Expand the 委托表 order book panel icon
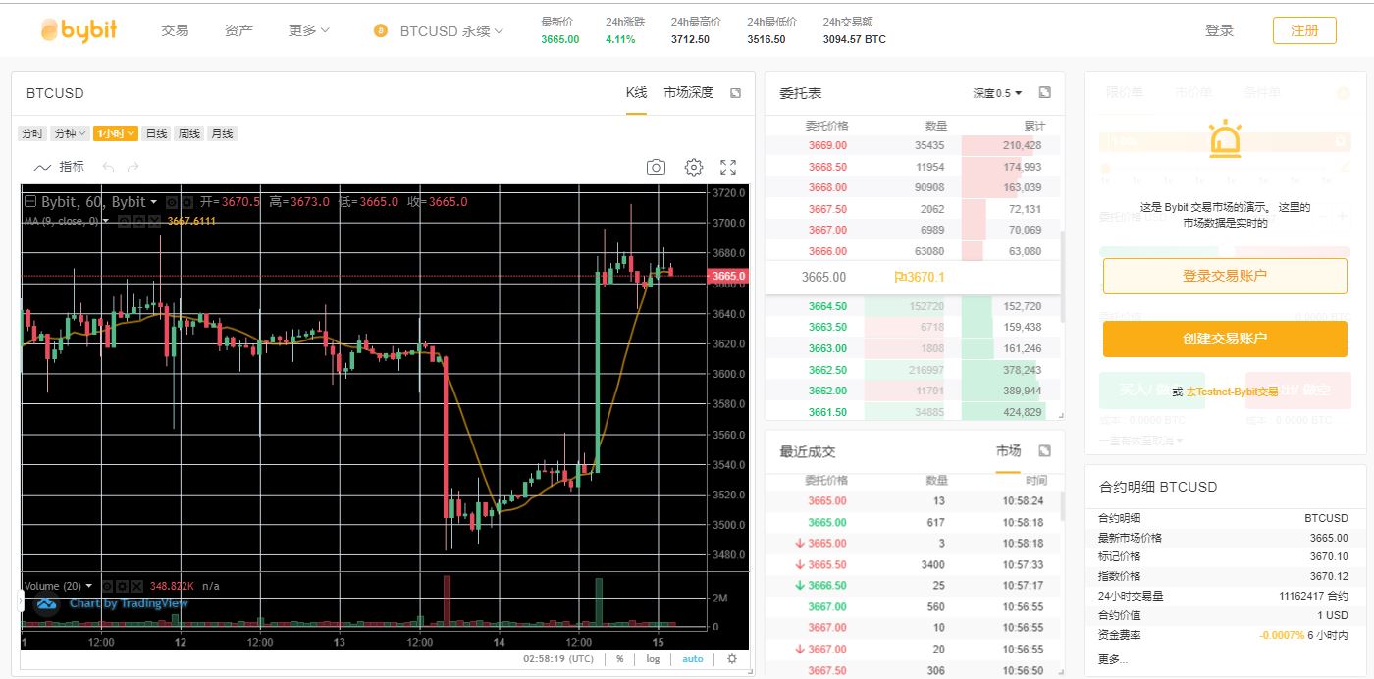Image resolution: width=1374 pixels, height=679 pixels. 1044,92
